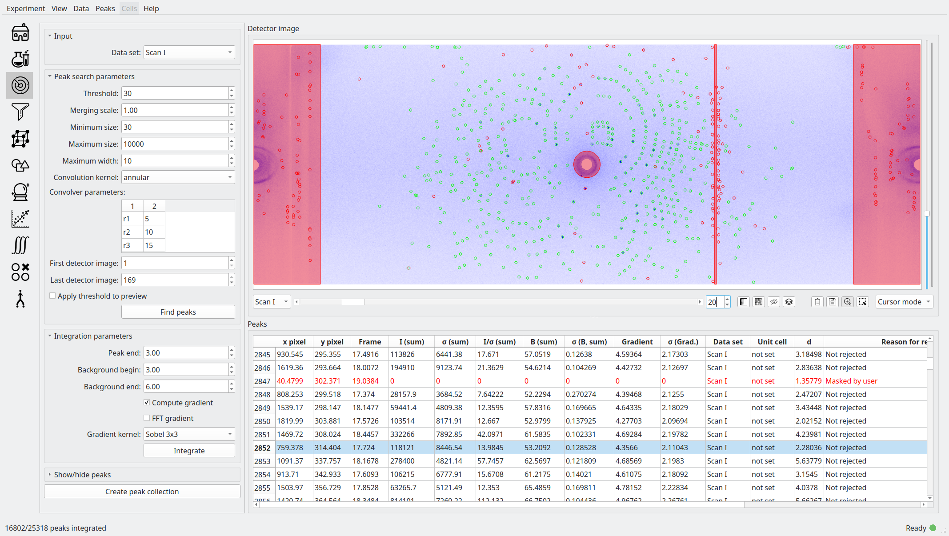Click the filter funnel sidebar icon

(x=20, y=112)
